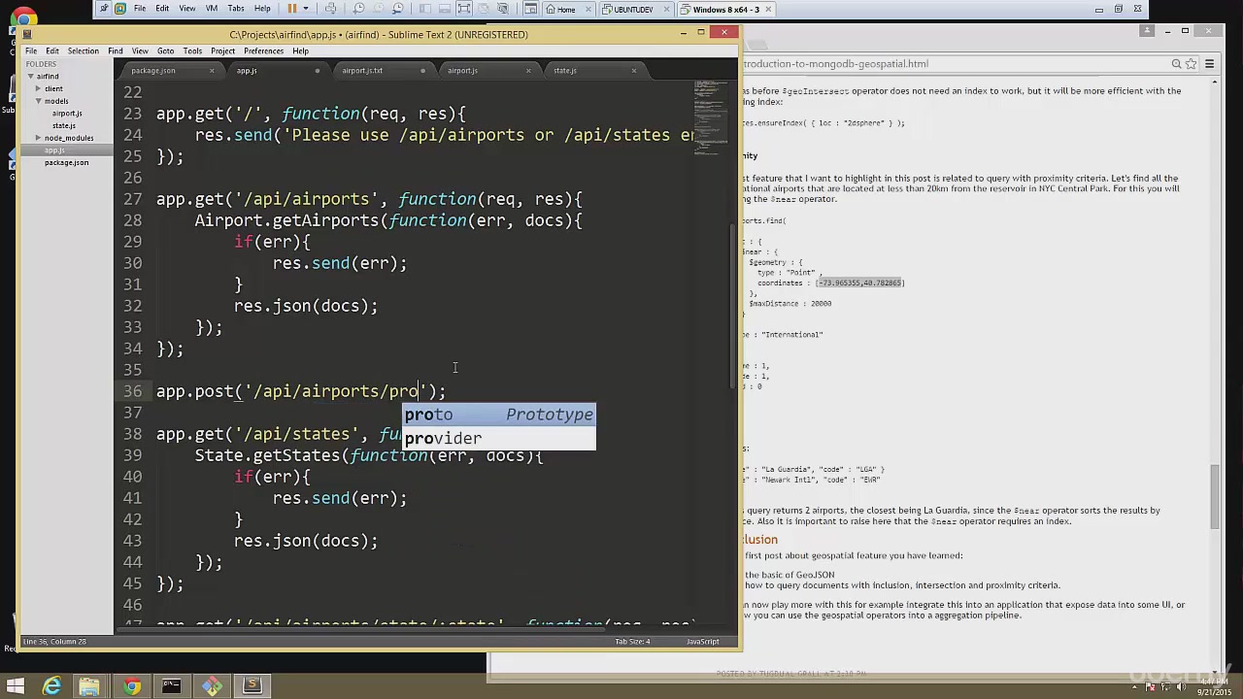Close the state.js tab
Screen dimensions: 1243x699
(x=634, y=71)
